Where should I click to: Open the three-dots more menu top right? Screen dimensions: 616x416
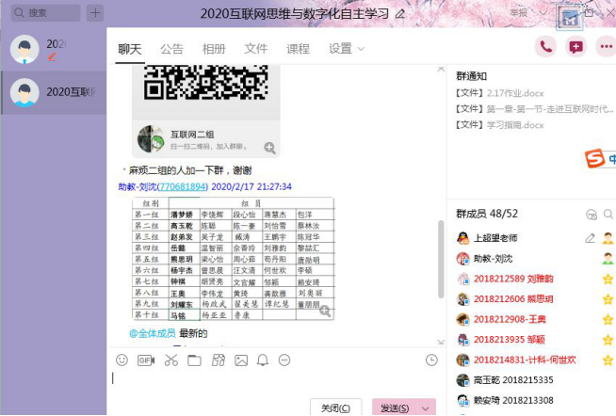point(605,47)
